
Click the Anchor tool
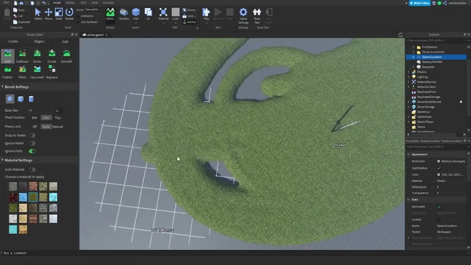(x=190, y=22)
